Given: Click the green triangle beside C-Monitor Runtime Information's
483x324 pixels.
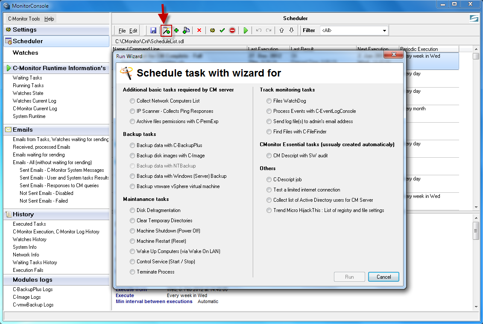Looking at the screenshot, I should pyautogui.click(x=9, y=68).
